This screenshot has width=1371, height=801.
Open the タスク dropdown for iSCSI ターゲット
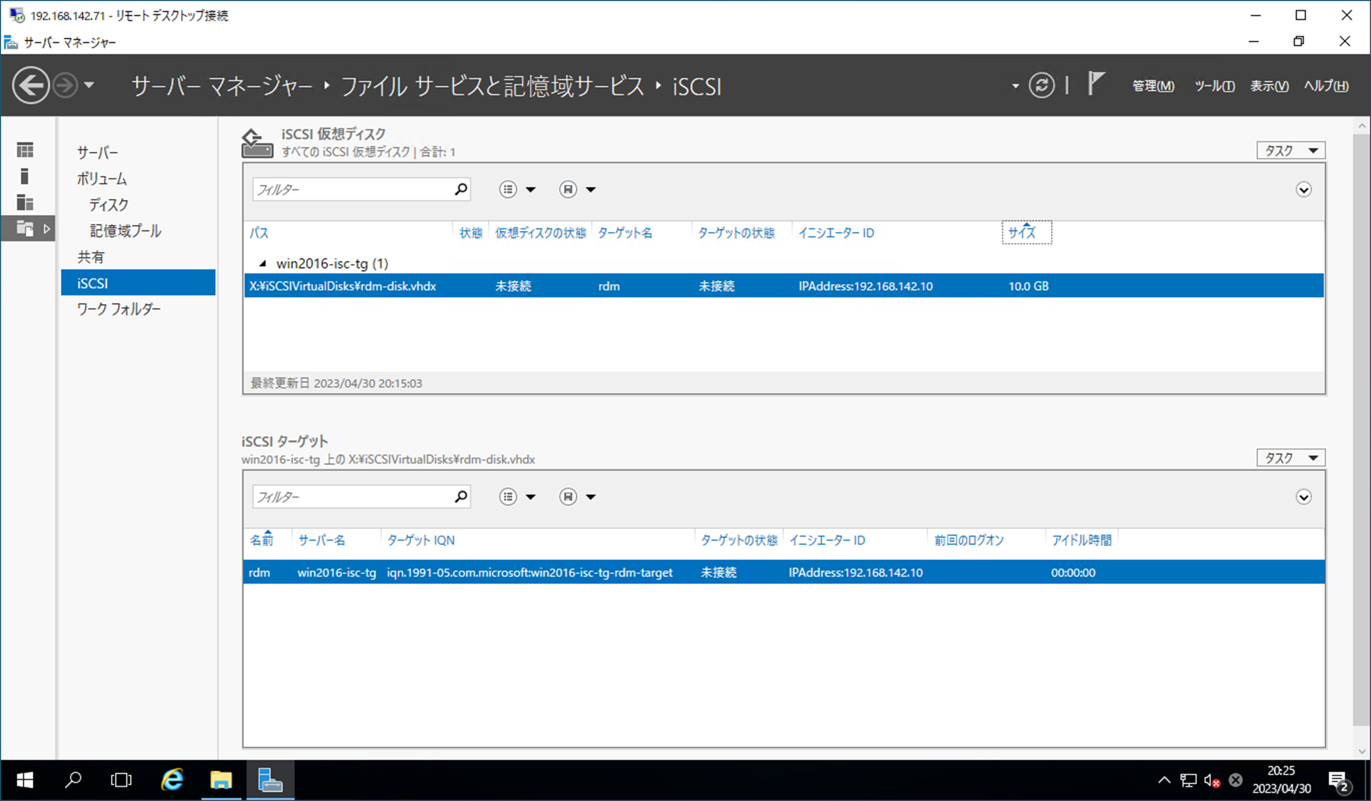1290,457
